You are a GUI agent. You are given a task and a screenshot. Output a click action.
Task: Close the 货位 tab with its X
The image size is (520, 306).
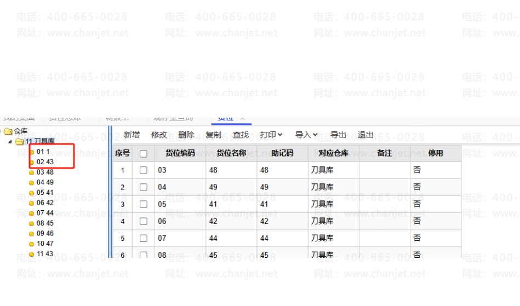click(x=242, y=118)
